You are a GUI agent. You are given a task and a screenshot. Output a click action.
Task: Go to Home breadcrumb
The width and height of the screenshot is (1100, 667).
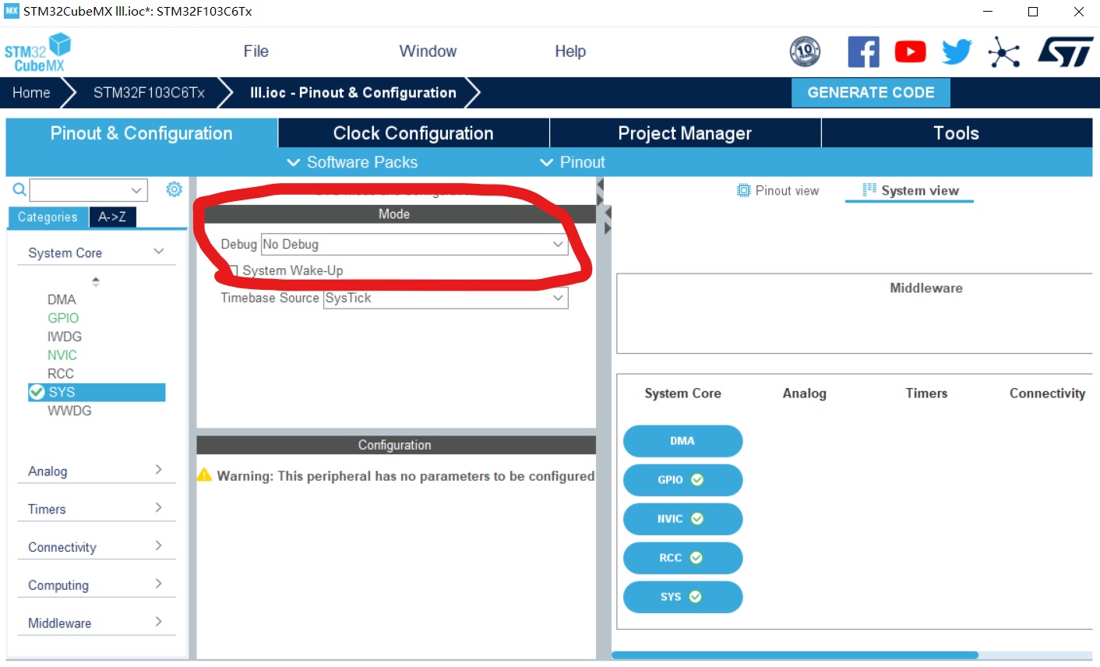[31, 93]
